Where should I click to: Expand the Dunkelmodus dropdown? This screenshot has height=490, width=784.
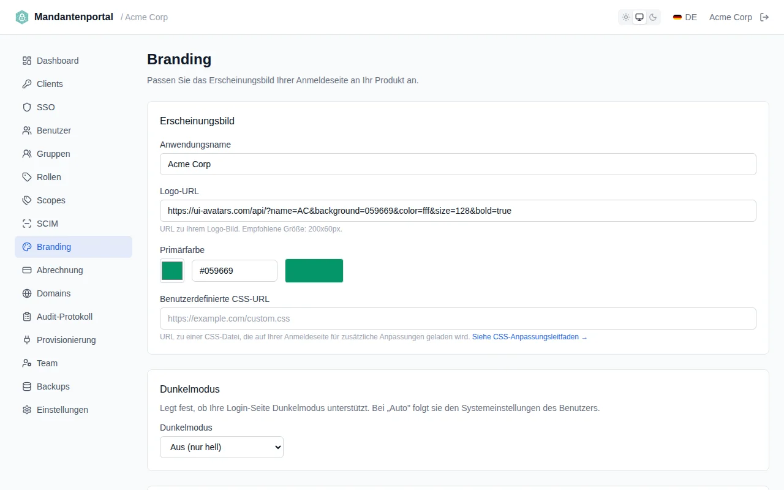[222, 447]
